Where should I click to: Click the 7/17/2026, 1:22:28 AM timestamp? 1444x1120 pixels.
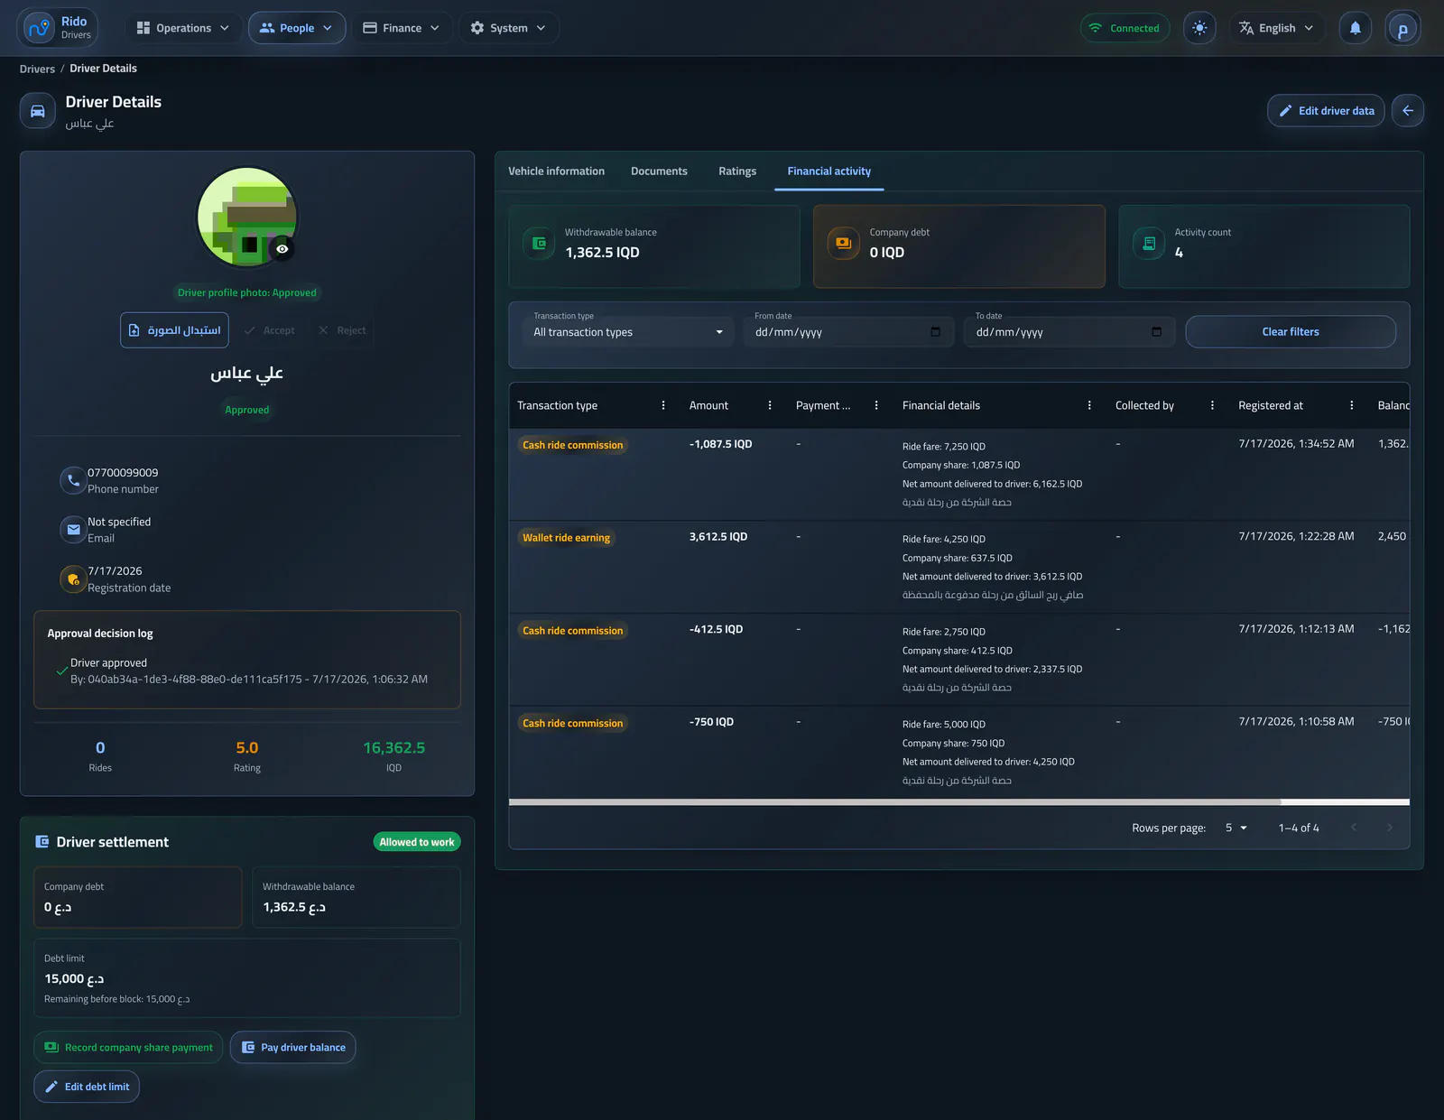point(1296,536)
